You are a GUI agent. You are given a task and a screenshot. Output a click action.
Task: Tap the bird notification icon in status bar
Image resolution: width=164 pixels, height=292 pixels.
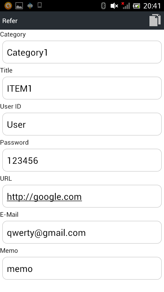(x=30, y=6)
